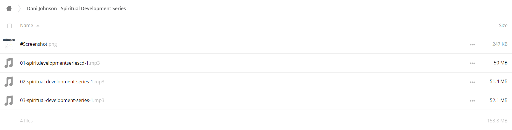512x130 pixels.
Task: Select the 52.1 MB size cell
Action: 499,100
